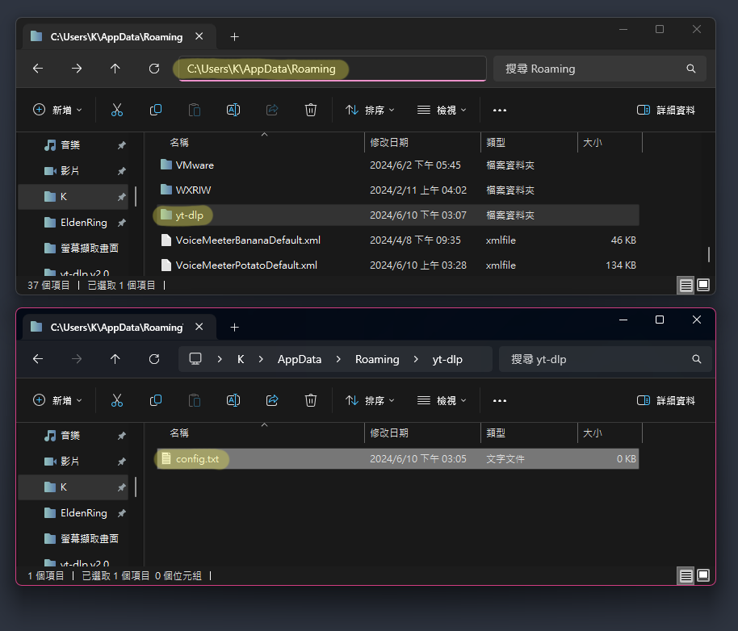Click the Paste icon in the toolbar
Image resolution: width=738 pixels, height=631 pixels.
point(194,110)
